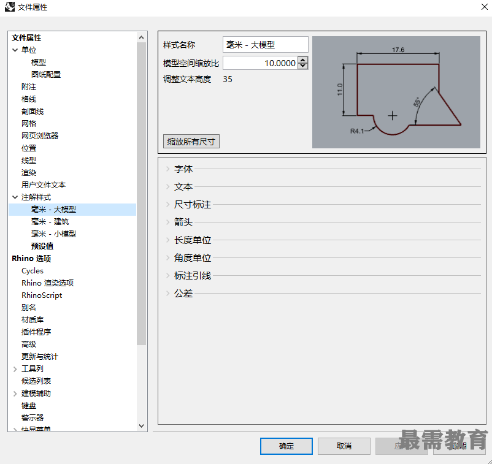Close the 文件属性 dialog
Screen dimensions: 492x464
[485, 7]
